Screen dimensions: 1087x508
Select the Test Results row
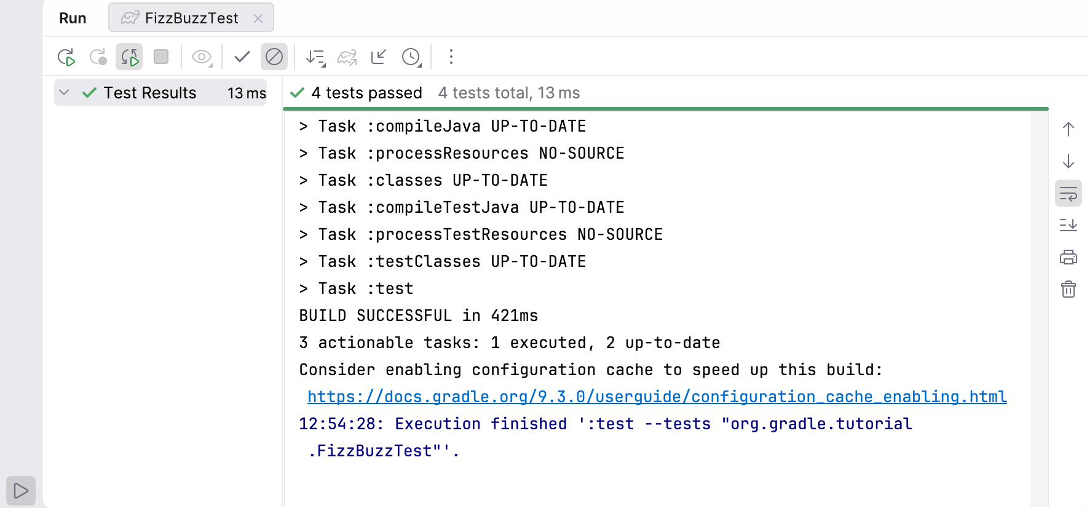click(x=160, y=93)
